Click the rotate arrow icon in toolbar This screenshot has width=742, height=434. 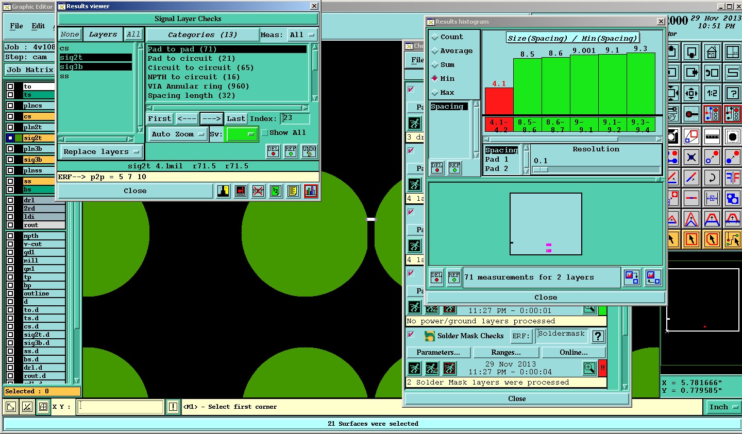point(712,178)
